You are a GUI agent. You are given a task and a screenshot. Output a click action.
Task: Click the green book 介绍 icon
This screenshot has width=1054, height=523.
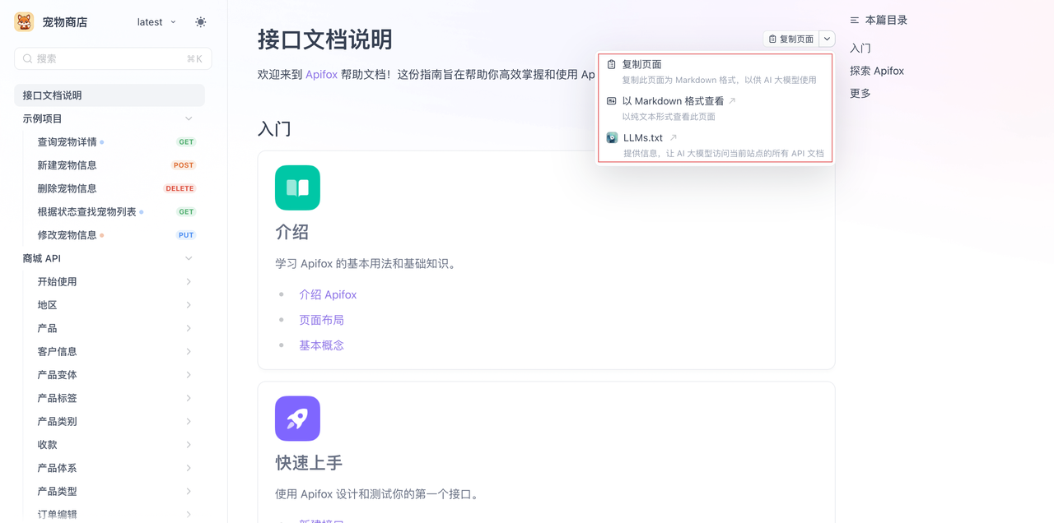(x=297, y=187)
